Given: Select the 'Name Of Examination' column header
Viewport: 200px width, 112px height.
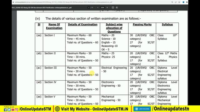Looking at the screenshot, I should pyautogui.click(x=54, y=26).
